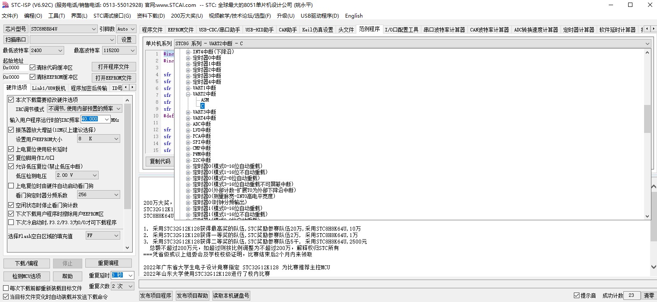Open the 工具(T) menu
Screen dimensions: 657x302
tap(56, 16)
